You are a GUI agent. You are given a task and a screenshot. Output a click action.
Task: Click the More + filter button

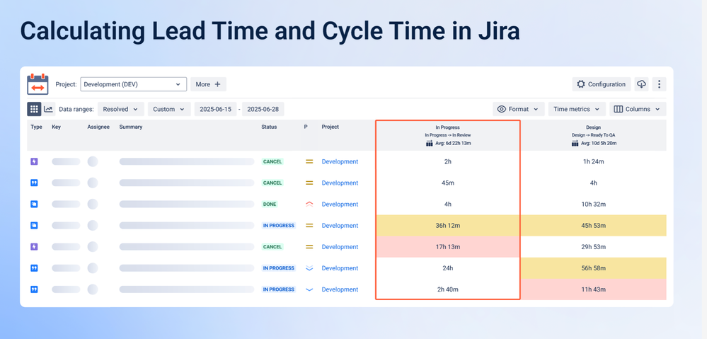pyautogui.click(x=208, y=84)
